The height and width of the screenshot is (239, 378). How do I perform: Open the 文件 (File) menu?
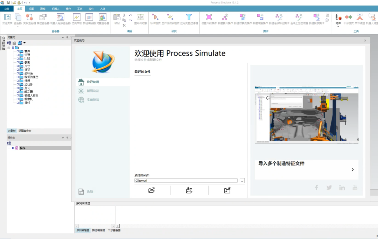[7, 9]
